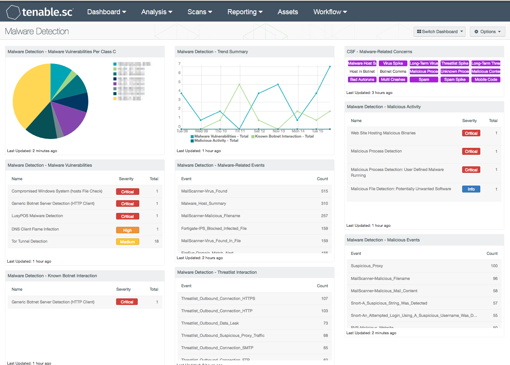Click MailScanner-Malicious_Mail_Content event
This screenshot has width=510, height=365.
(424, 291)
